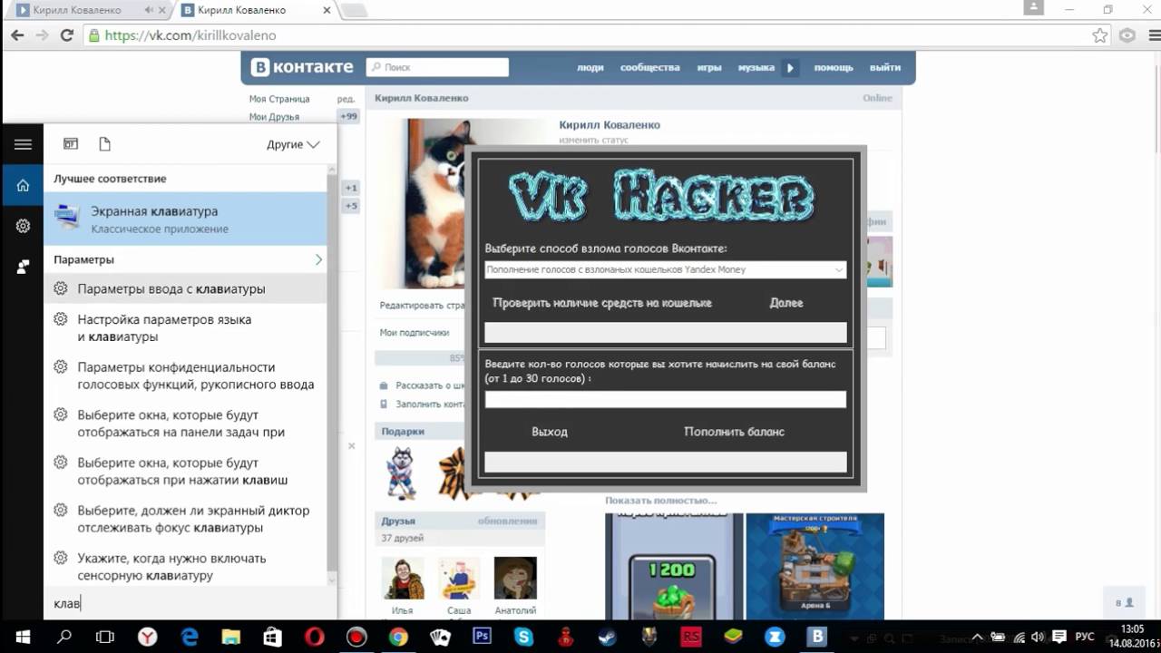The height and width of the screenshot is (653, 1161).
Task: Open экранный диктор фокус клавиатуры result
Action: 185,519
